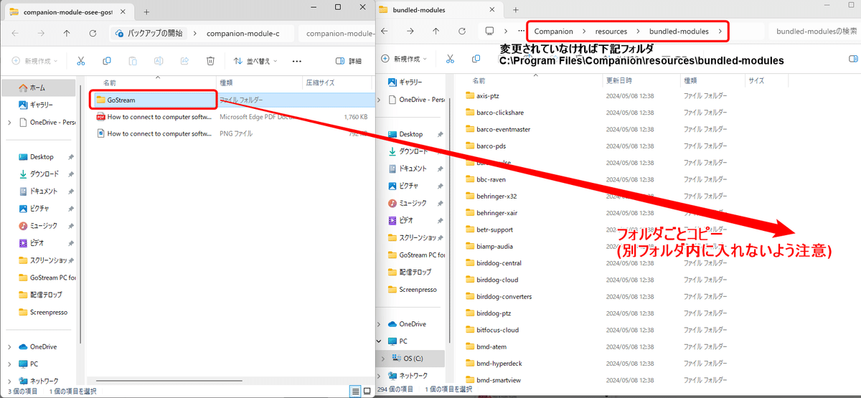The image size is (861, 398).
Task: Expand ネットワーク node in left window sidebar
Action: pyautogui.click(x=9, y=381)
